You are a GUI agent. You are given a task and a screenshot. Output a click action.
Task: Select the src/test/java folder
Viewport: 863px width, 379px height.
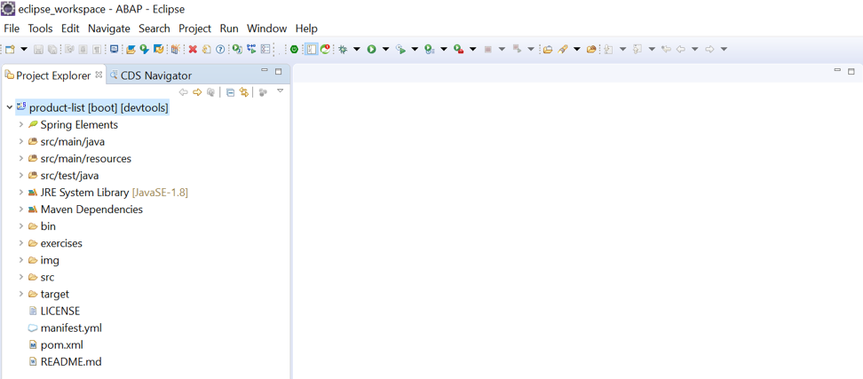click(70, 176)
